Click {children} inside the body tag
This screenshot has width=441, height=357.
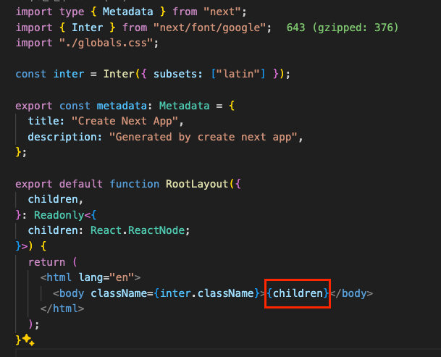[298, 293]
